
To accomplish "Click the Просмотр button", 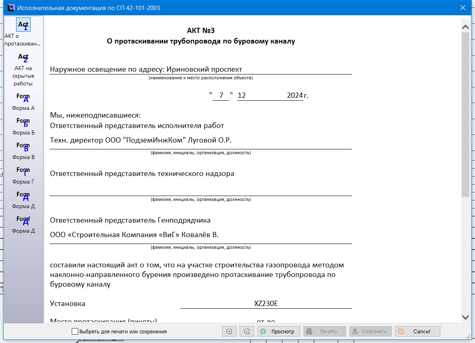I will pyautogui.click(x=279, y=331).
